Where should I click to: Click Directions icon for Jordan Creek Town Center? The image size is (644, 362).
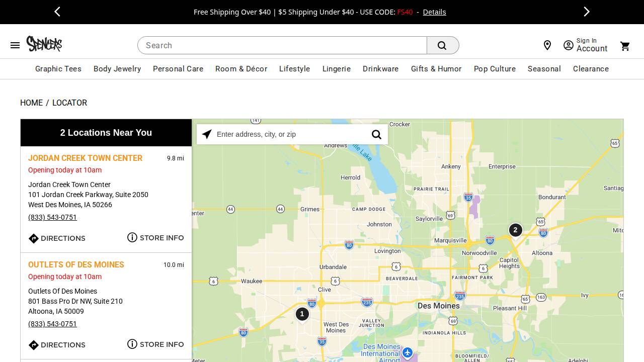[34, 238]
